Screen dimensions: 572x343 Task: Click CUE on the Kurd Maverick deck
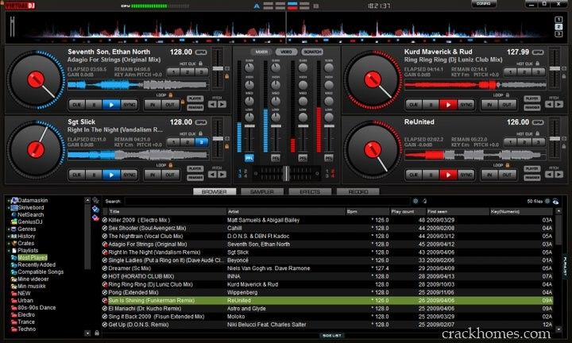[x=414, y=105]
